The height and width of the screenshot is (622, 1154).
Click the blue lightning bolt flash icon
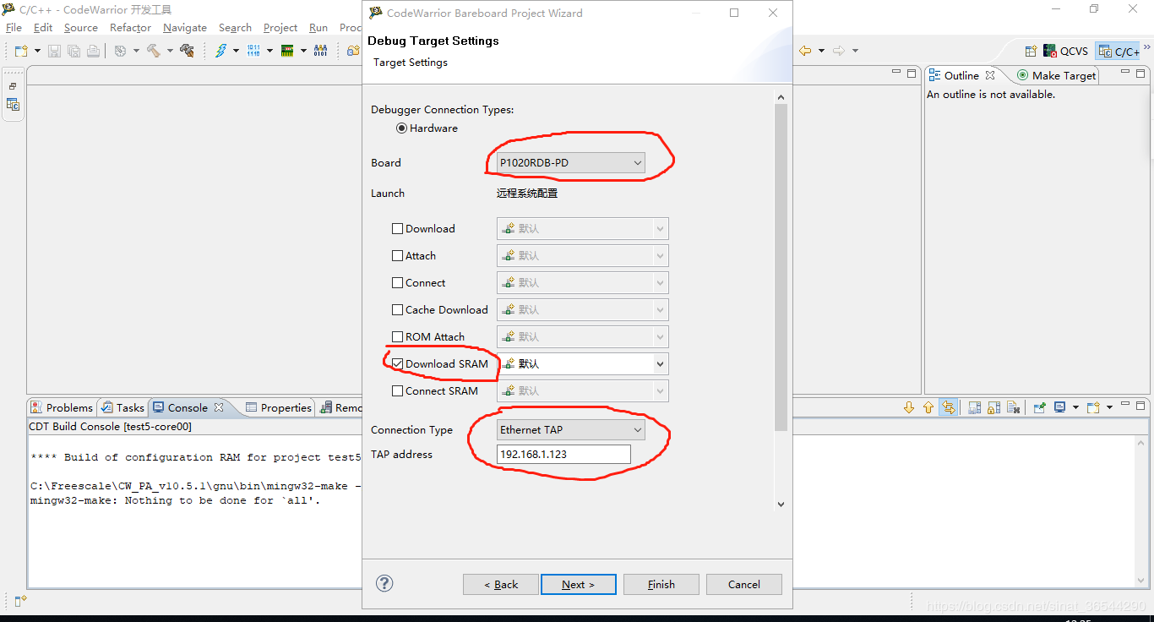tap(220, 51)
